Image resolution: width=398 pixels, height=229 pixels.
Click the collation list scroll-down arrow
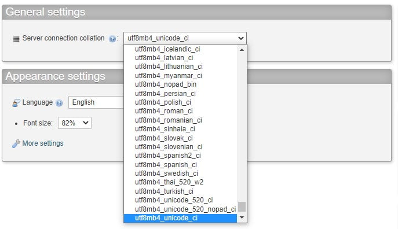pyautogui.click(x=242, y=217)
